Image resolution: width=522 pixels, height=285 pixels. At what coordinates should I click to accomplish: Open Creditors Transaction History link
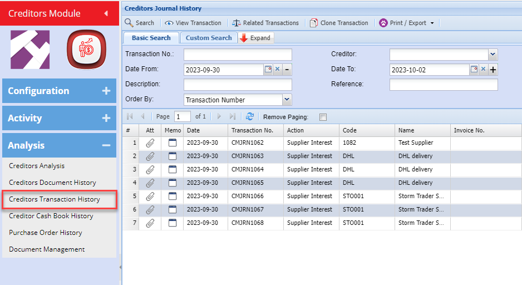pyautogui.click(x=55, y=199)
